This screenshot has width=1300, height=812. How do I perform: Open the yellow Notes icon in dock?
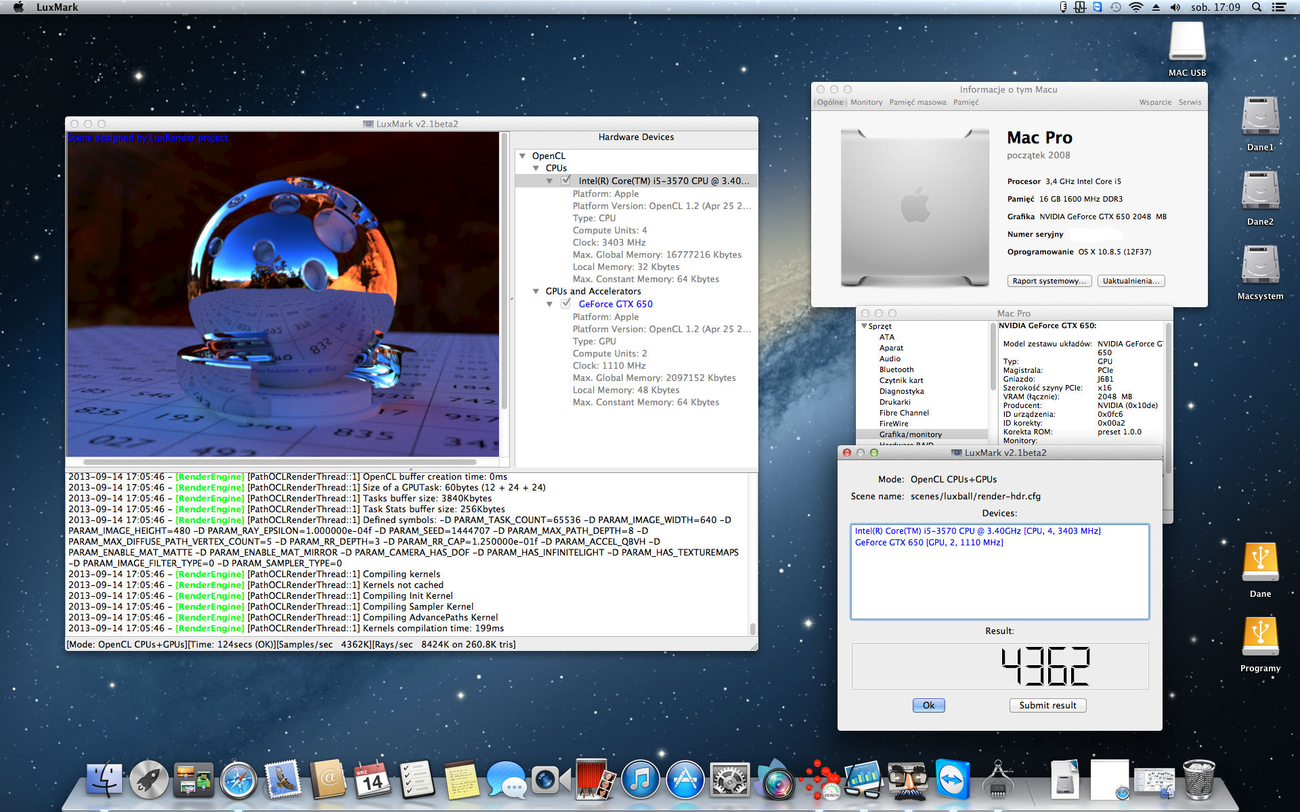coord(462,780)
